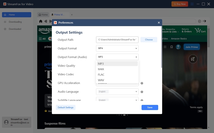214x133 pixels.
Task: Close the Preferences dialog
Action: 159,23
